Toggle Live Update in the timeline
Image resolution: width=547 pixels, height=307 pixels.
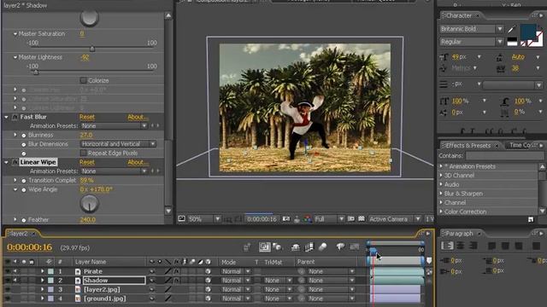[x=264, y=247]
